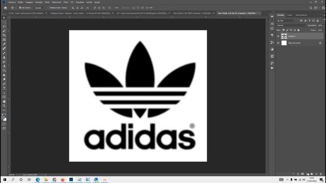Screen dimensions: 326x183
Task: Select the Eraser tool
Action: [x=4, y=66]
